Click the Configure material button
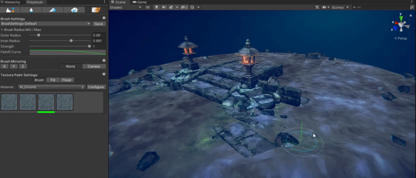Screen dimensions: 416x178 tap(96, 87)
